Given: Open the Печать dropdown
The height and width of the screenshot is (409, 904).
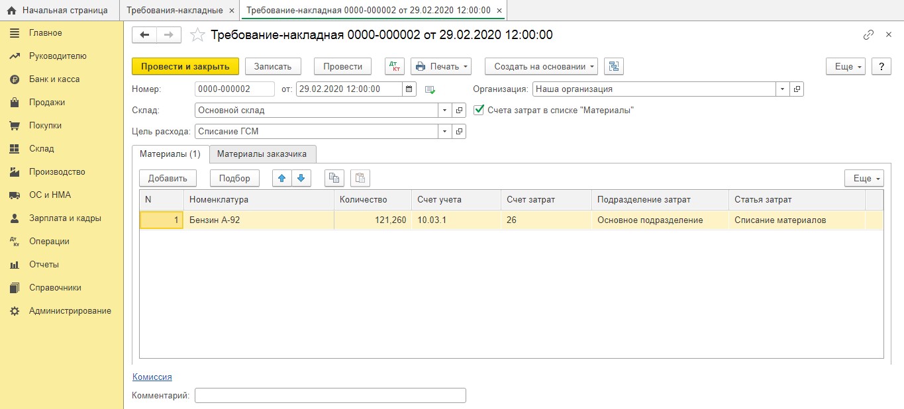Looking at the screenshot, I should (441, 66).
